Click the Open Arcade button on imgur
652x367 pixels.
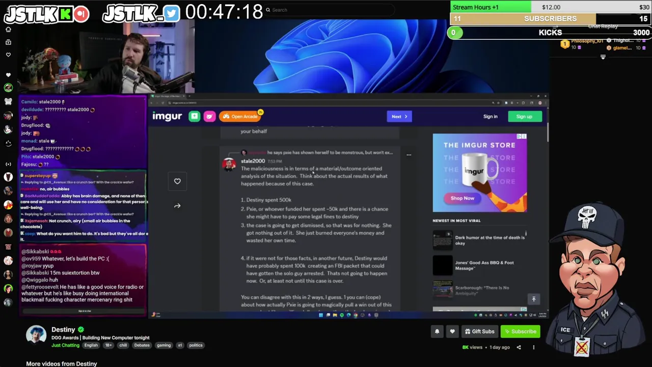pyautogui.click(x=240, y=116)
